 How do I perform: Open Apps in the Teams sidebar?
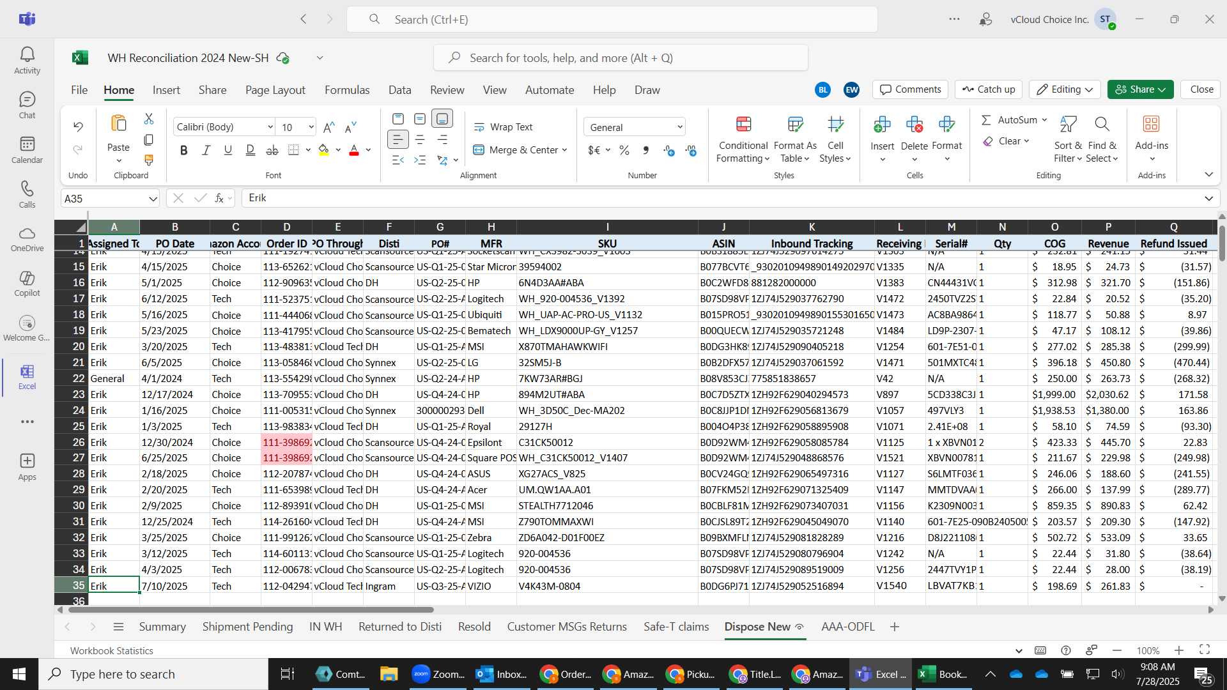[27, 467]
